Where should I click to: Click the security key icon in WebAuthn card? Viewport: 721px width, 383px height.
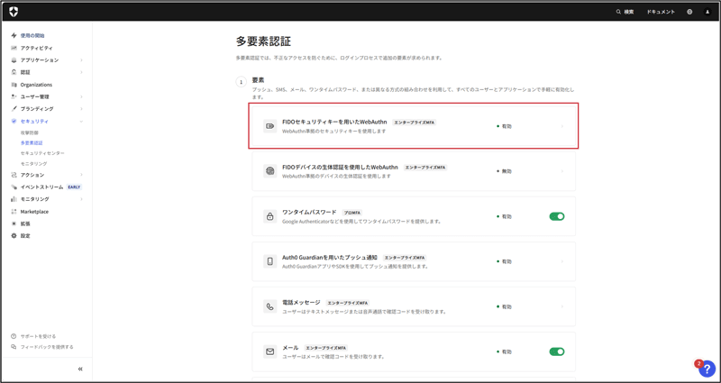(x=269, y=126)
